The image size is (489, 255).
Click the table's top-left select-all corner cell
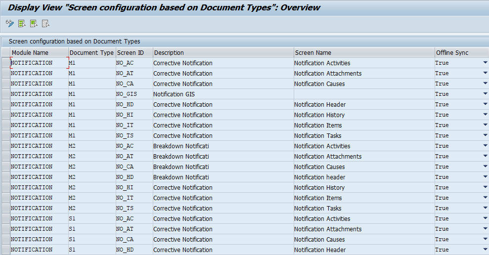pyautogui.click(x=5, y=53)
